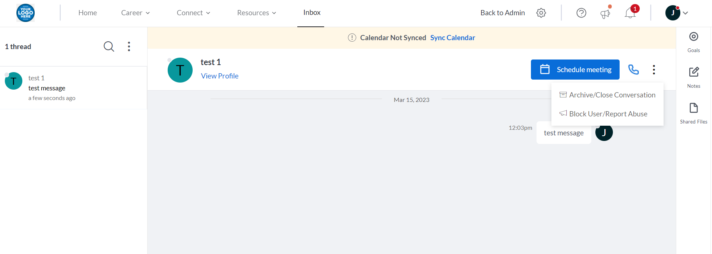The width and height of the screenshot is (712, 254).
Task: Expand the profile dropdown chevron
Action: pos(685,13)
